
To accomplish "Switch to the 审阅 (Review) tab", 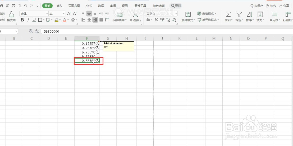I will point(113,6).
